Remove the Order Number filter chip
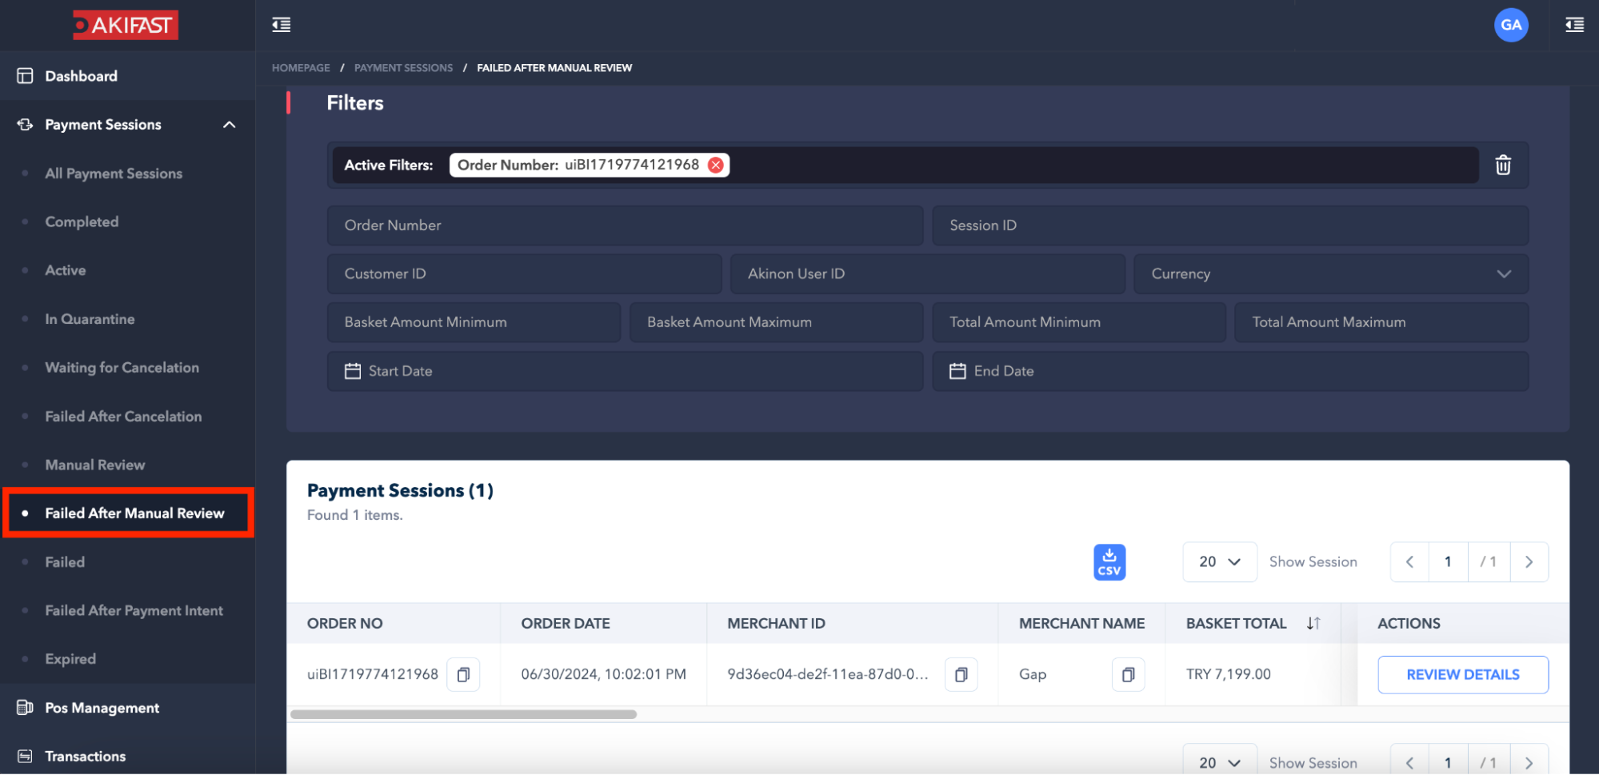 coord(716,165)
